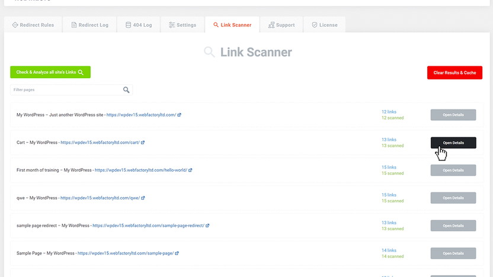Viewport: 493px width, 277px height.
Task: Open Details for the Sample Page row
Action: (x=453, y=253)
